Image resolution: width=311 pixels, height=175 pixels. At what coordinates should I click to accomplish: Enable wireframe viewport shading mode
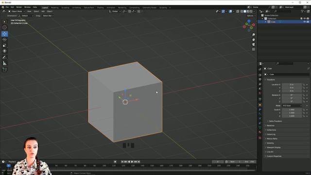coord(242,11)
